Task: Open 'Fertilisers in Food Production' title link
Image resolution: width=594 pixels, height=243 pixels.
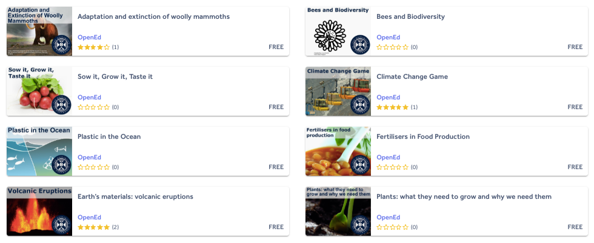Action: 423,136
